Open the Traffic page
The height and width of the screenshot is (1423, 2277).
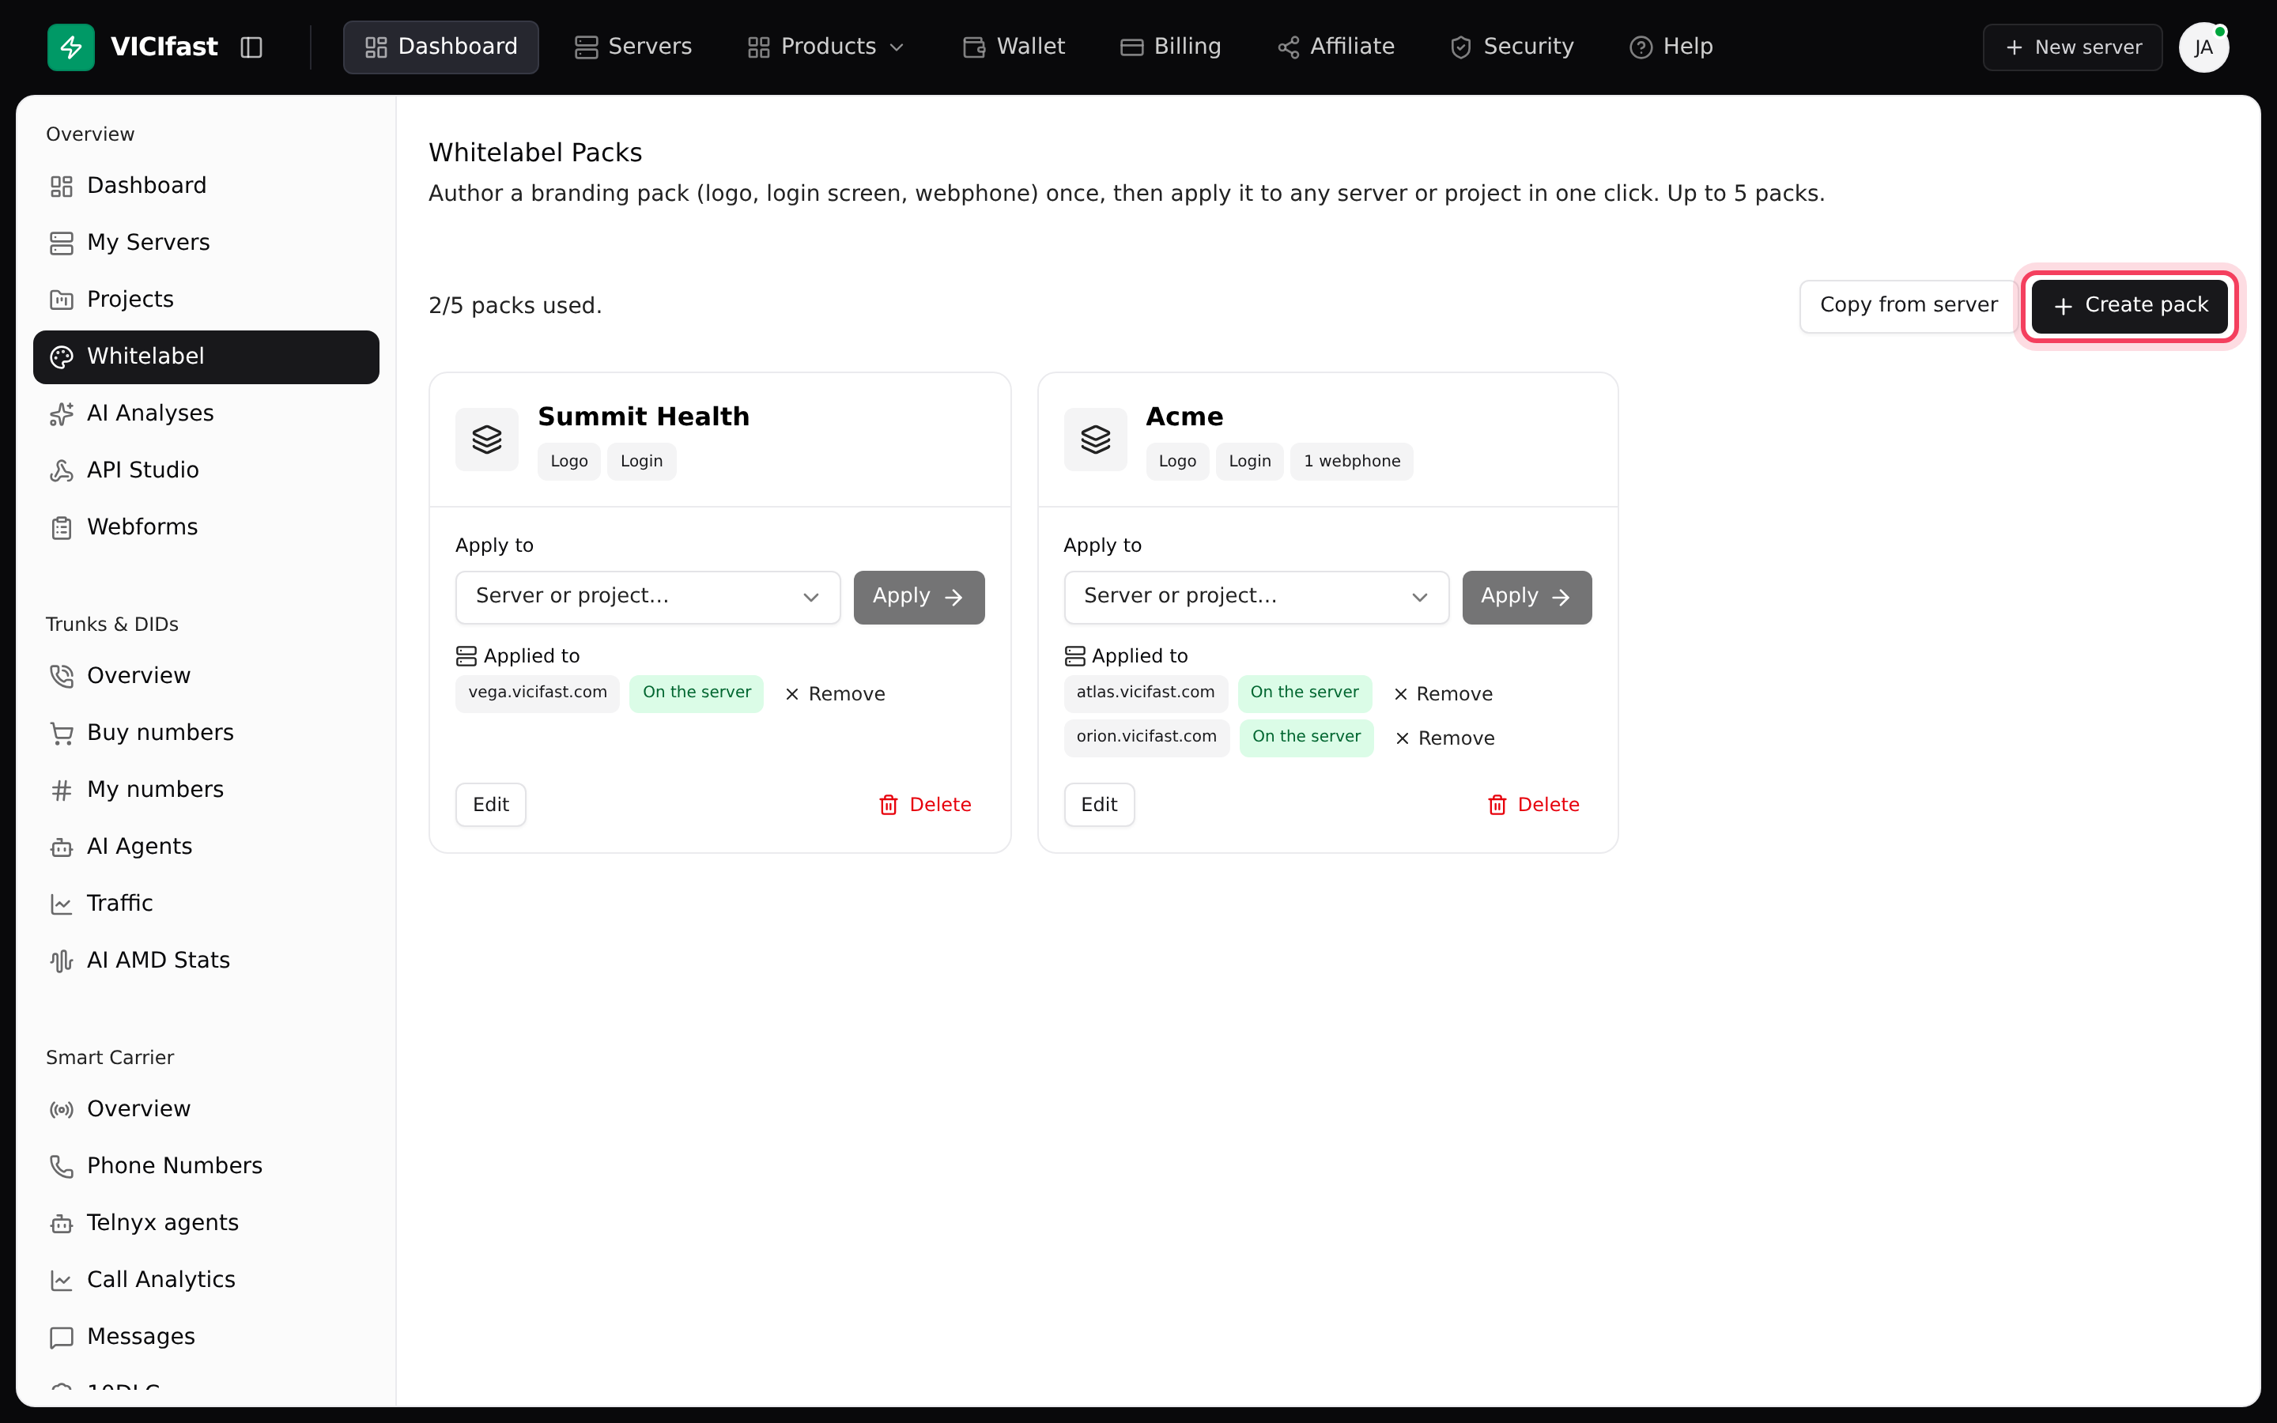click(206, 904)
